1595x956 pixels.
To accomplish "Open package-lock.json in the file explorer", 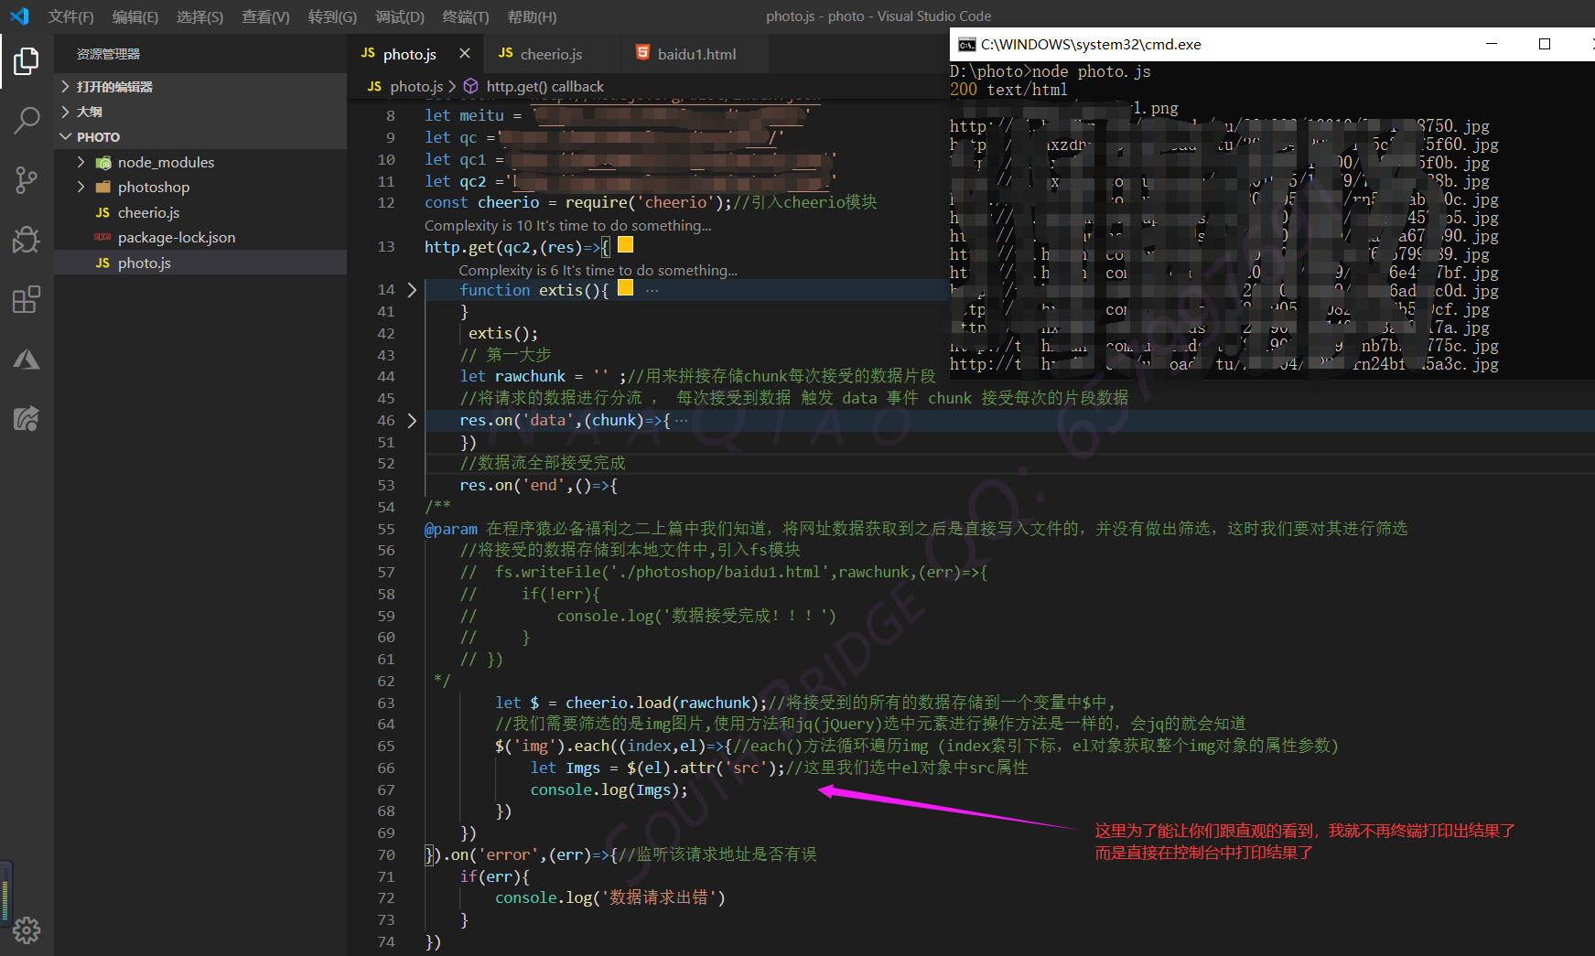I will pyautogui.click(x=199, y=237).
